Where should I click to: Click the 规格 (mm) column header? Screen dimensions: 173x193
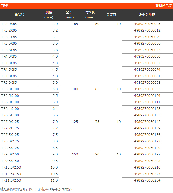[x=49, y=15]
